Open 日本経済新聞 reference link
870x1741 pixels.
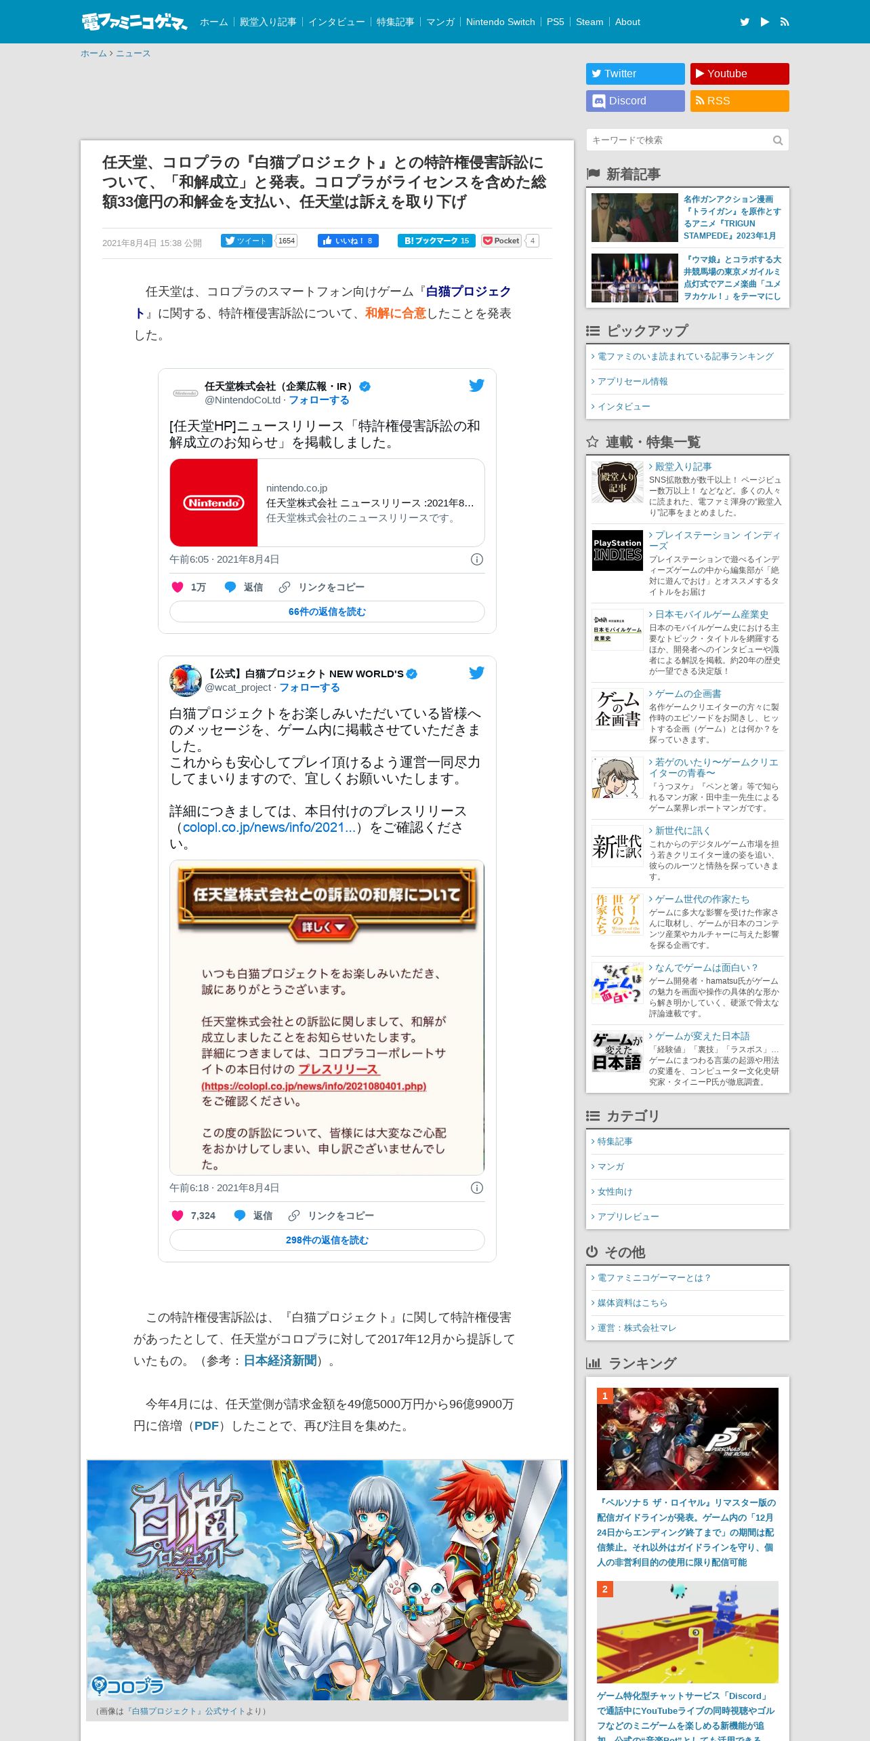(x=281, y=1361)
